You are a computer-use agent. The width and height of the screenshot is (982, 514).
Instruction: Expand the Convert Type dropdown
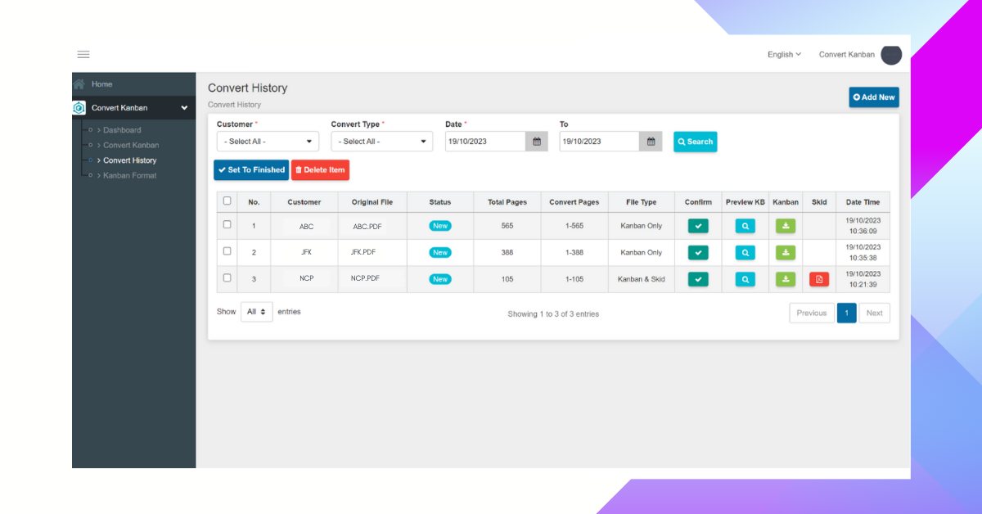381,142
